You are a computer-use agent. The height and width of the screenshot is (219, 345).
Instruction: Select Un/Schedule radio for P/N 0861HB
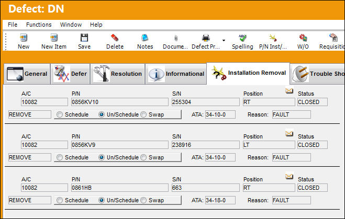pos(102,200)
